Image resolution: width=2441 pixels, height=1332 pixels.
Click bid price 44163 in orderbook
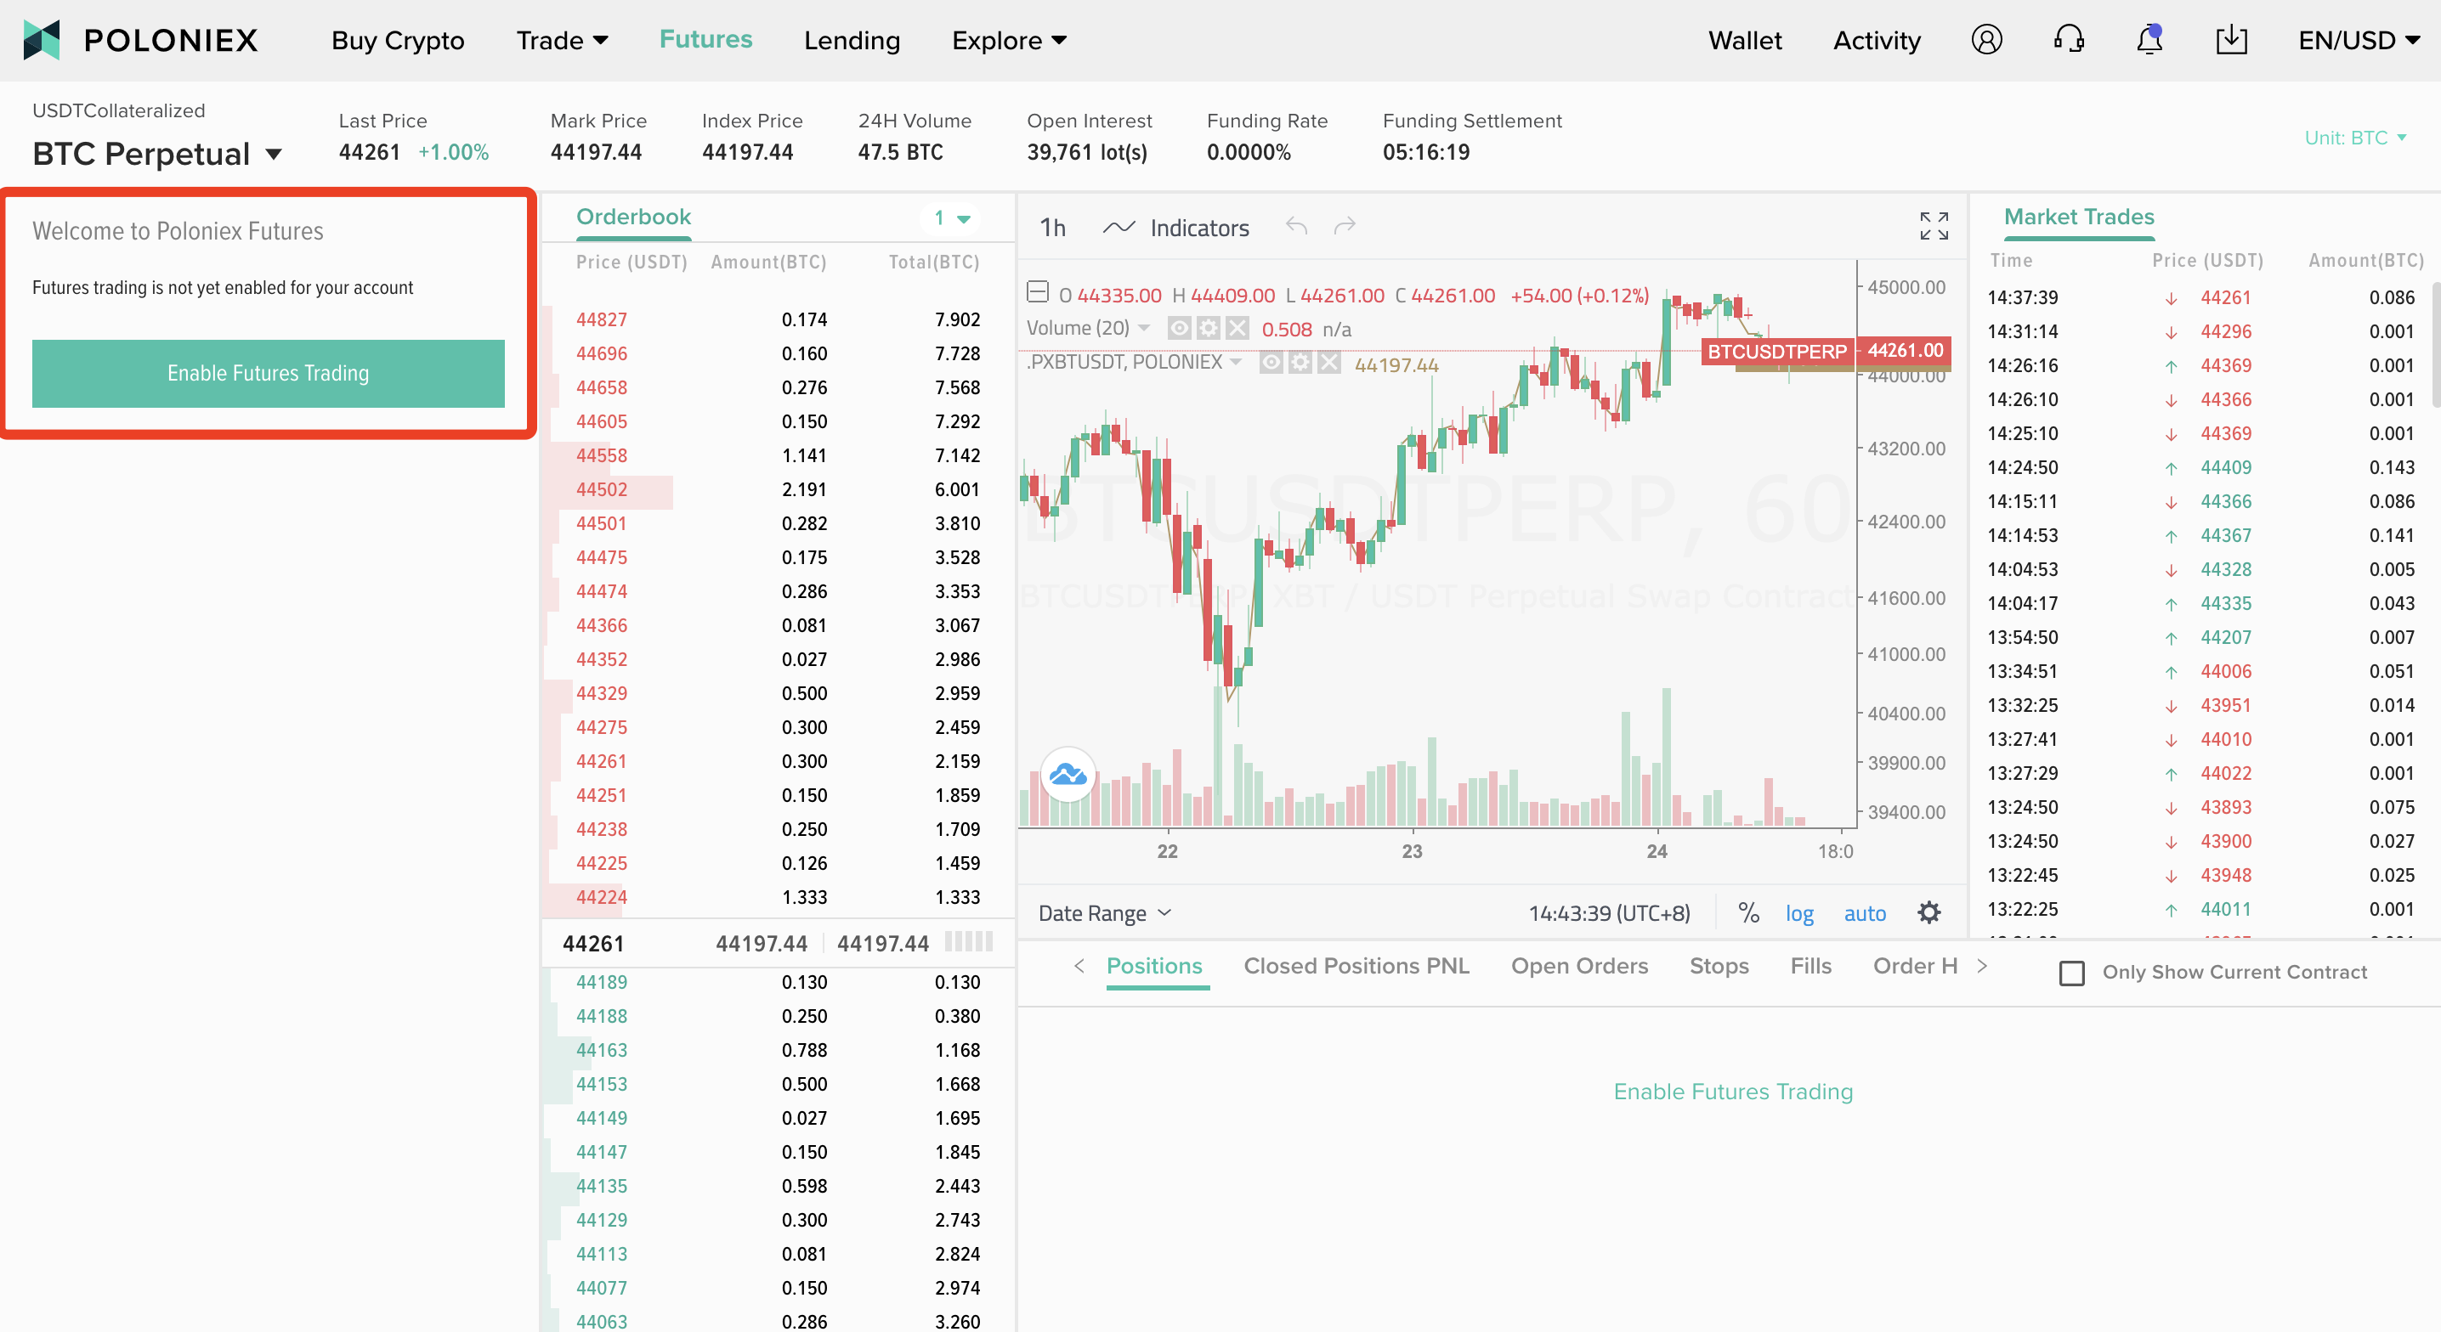pyautogui.click(x=602, y=1051)
